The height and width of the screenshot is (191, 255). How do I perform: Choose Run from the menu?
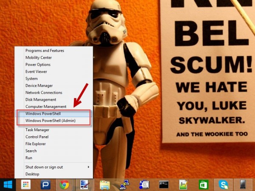pyautogui.click(x=54, y=158)
